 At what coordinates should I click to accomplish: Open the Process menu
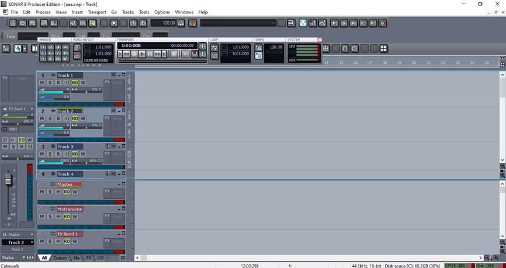point(43,12)
